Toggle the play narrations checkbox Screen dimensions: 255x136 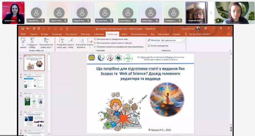[96, 39]
